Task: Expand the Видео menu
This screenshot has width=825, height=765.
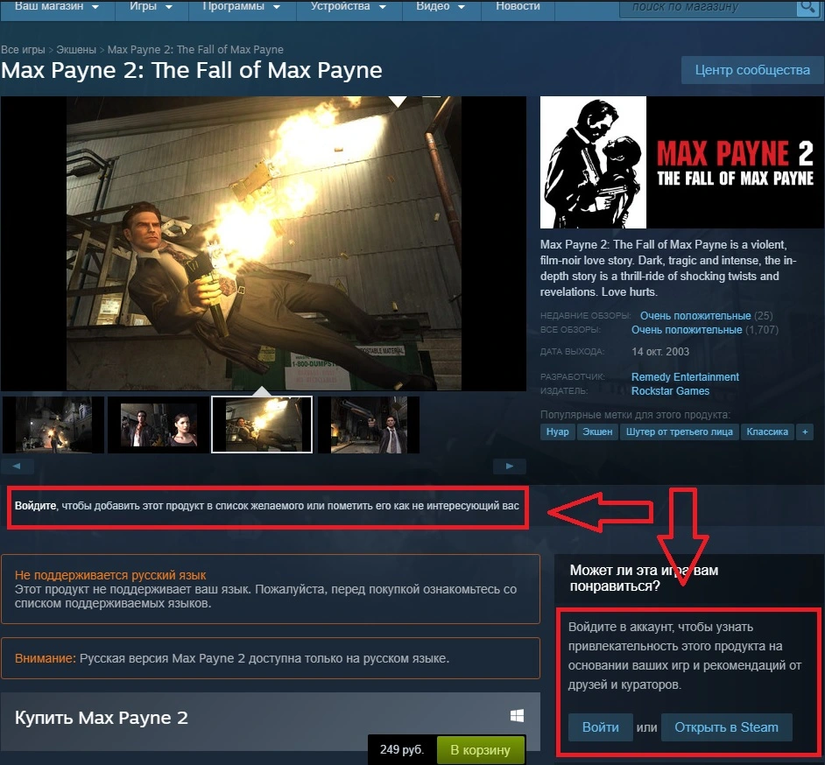Action: 441,7
